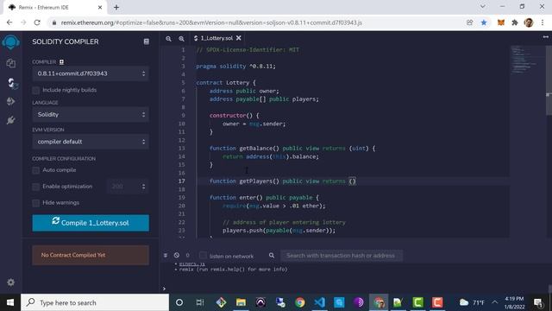Show hidden system tray icons
This screenshot has width=552, height=311.
coord(494,302)
